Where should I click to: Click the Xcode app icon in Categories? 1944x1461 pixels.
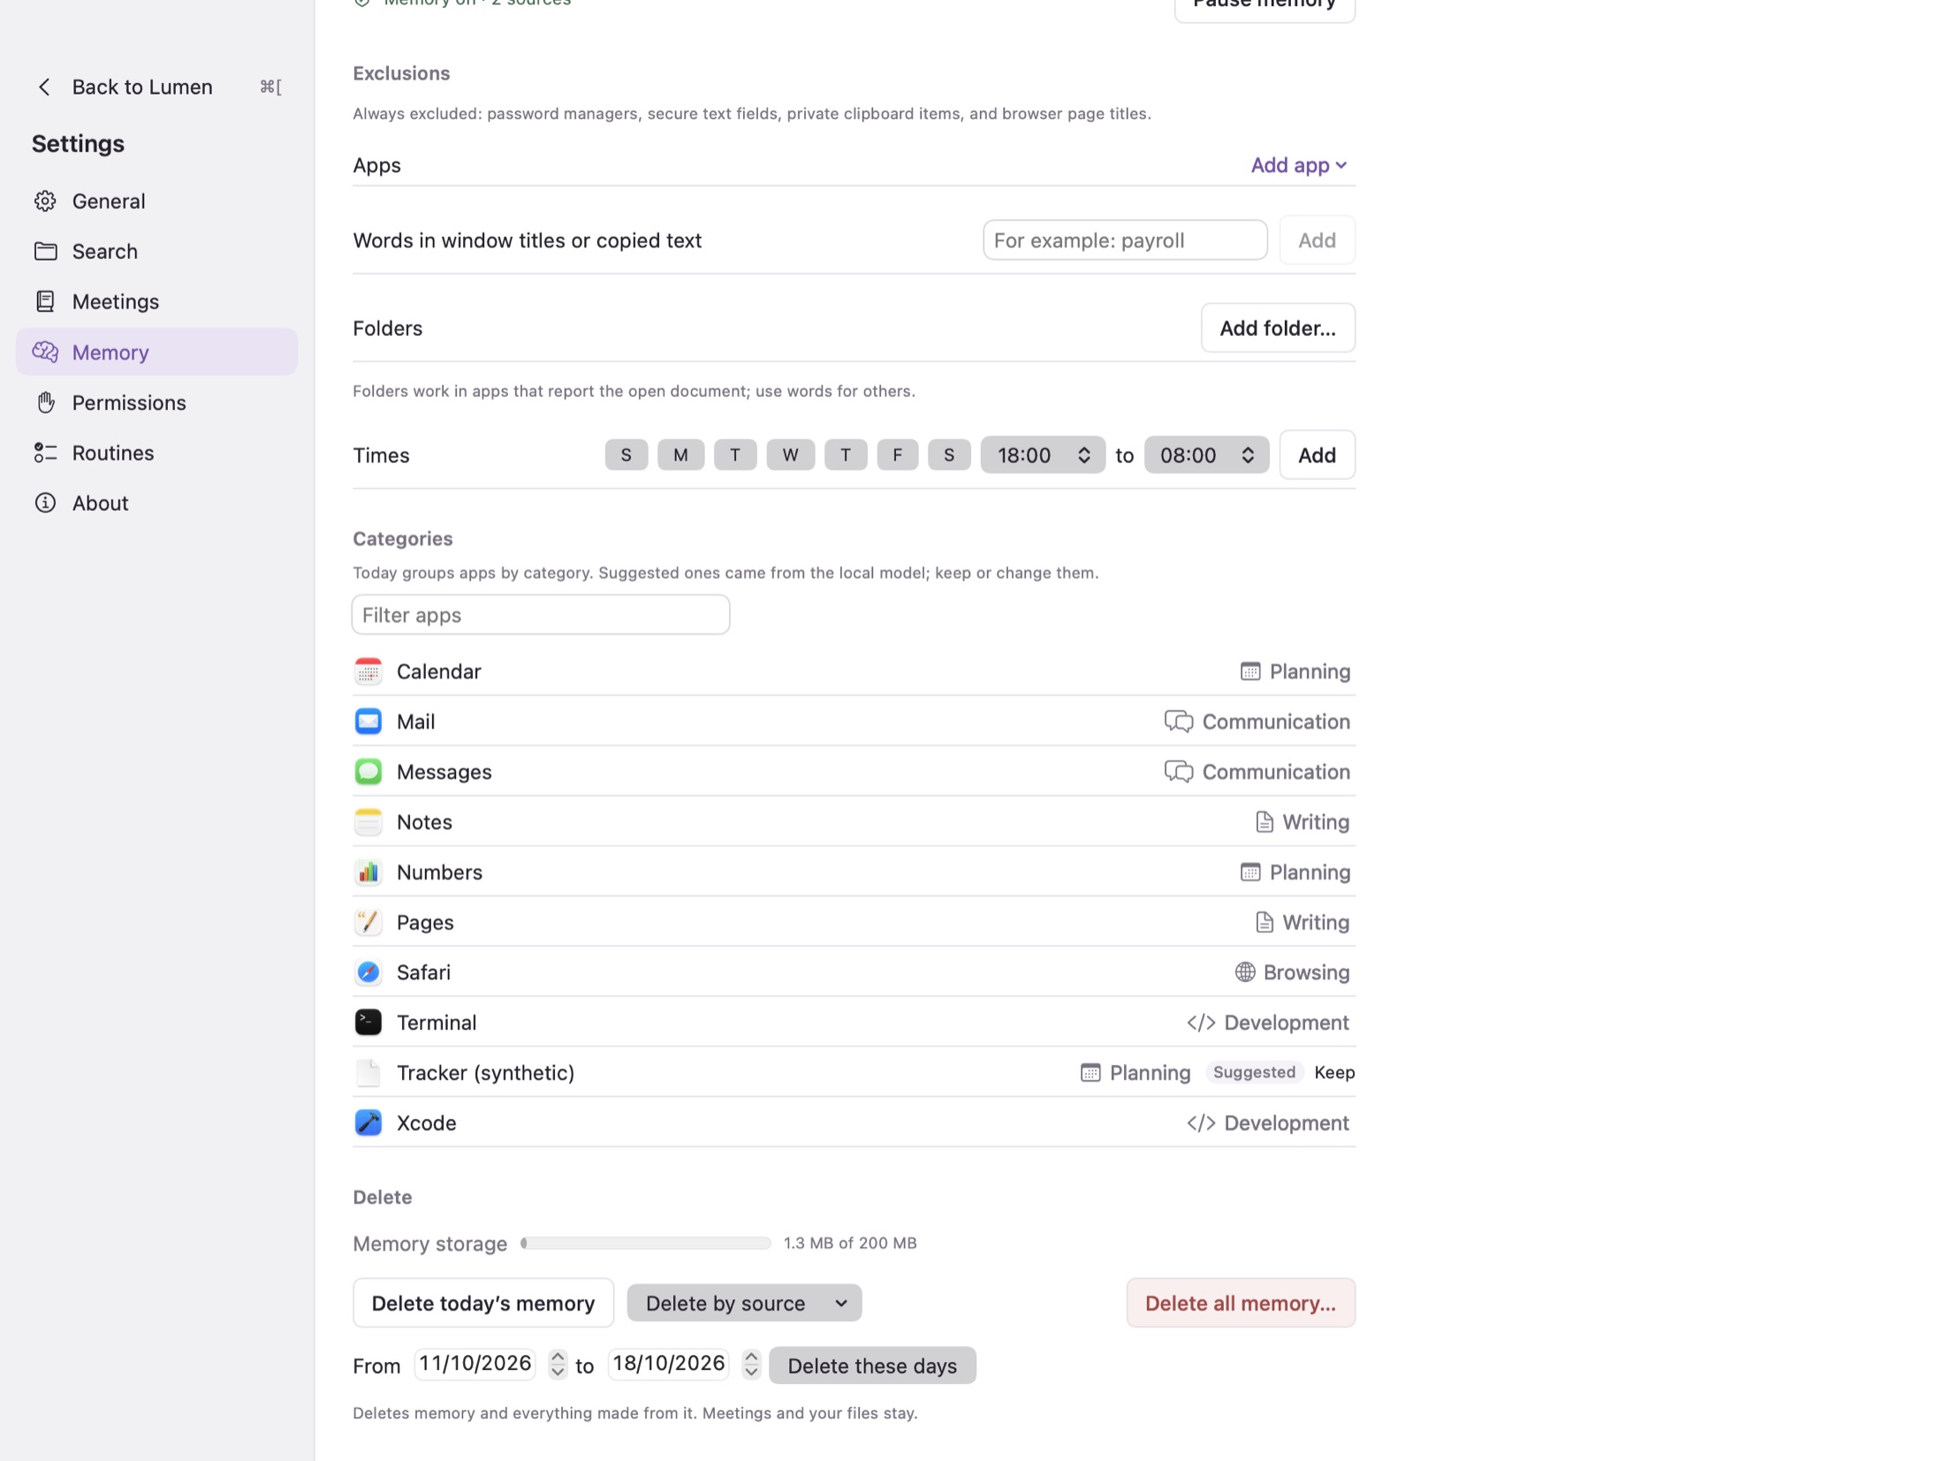tap(368, 1123)
